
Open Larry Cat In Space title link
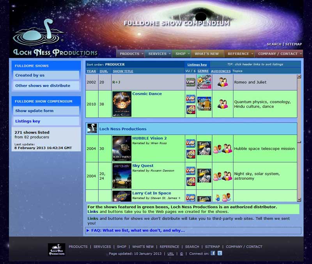point(152,193)
